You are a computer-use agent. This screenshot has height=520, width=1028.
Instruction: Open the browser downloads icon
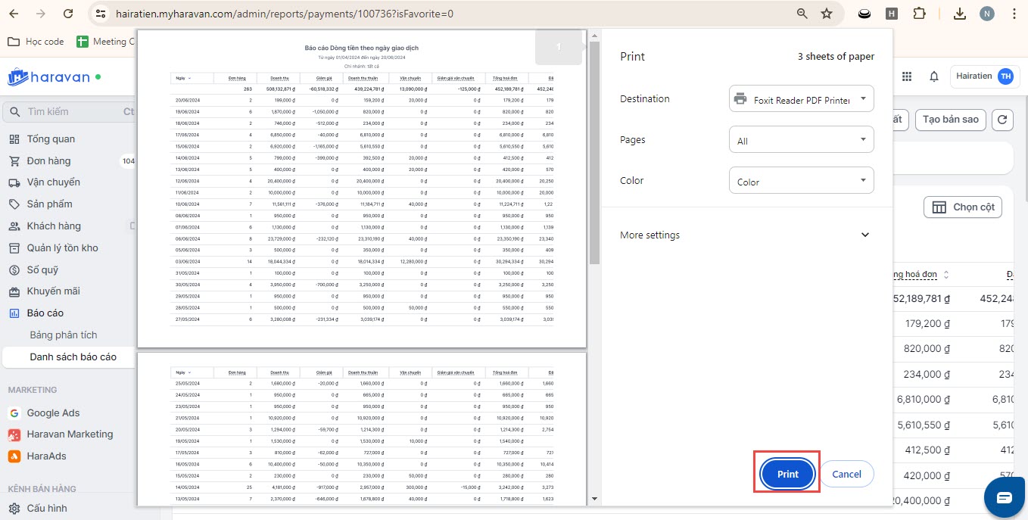pos(959,14)
